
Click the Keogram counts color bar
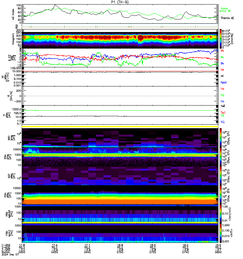pyautogui.click(x=221, y=39)
